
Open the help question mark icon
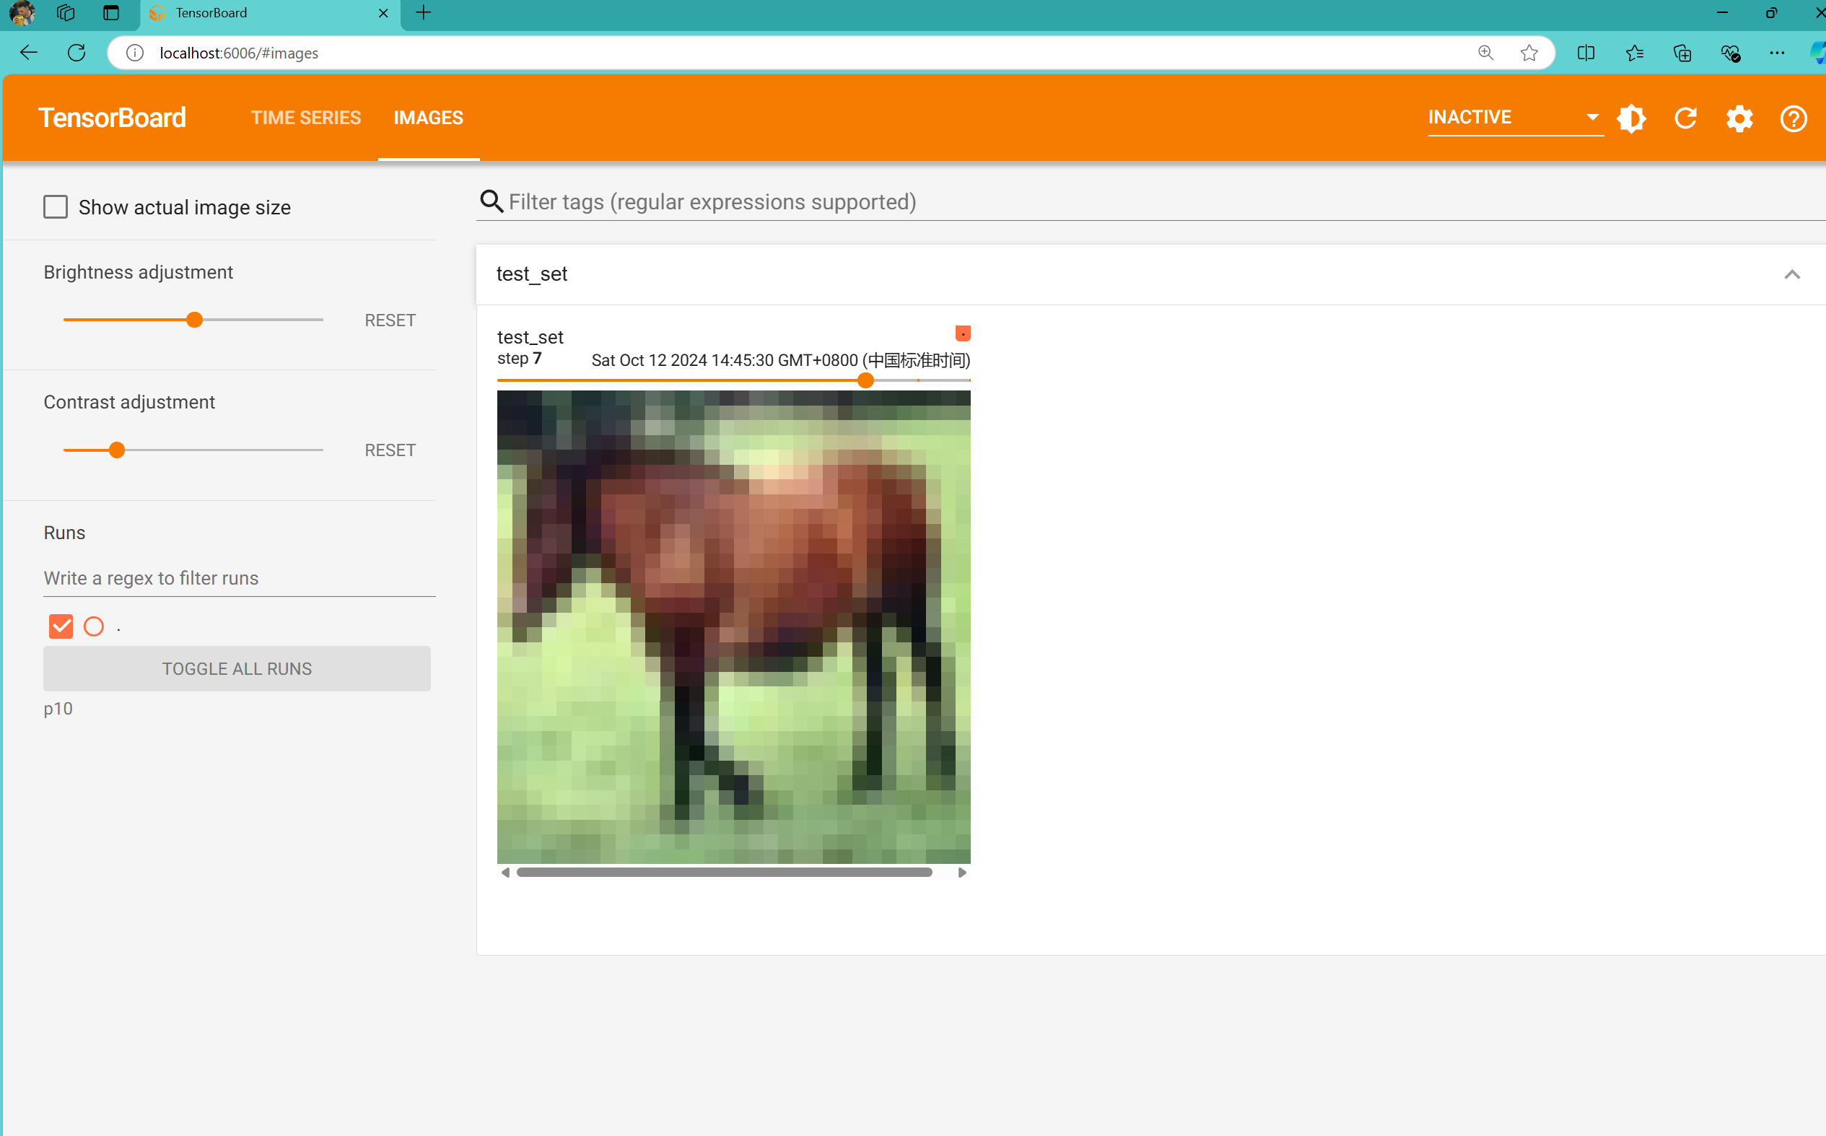pyautogui.click(x=1793, y=118)
